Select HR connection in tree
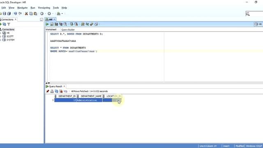Screen dimensions: 263x148 (x=8, y=33)
